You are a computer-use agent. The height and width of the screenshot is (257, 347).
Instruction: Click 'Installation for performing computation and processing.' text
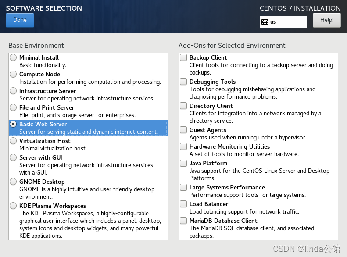[x=90, y=82]
